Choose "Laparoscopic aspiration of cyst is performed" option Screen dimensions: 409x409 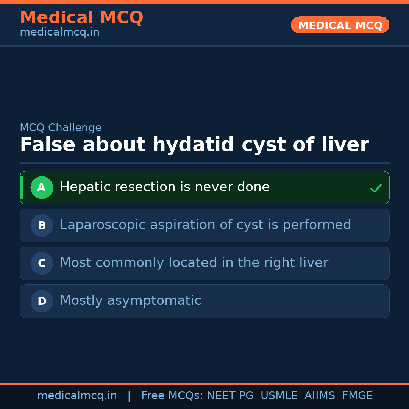(205, 225)
